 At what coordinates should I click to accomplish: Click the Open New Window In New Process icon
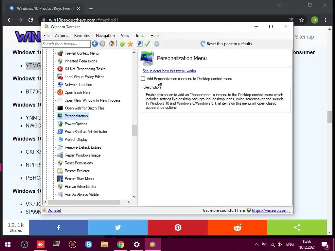tap(60, 100)
